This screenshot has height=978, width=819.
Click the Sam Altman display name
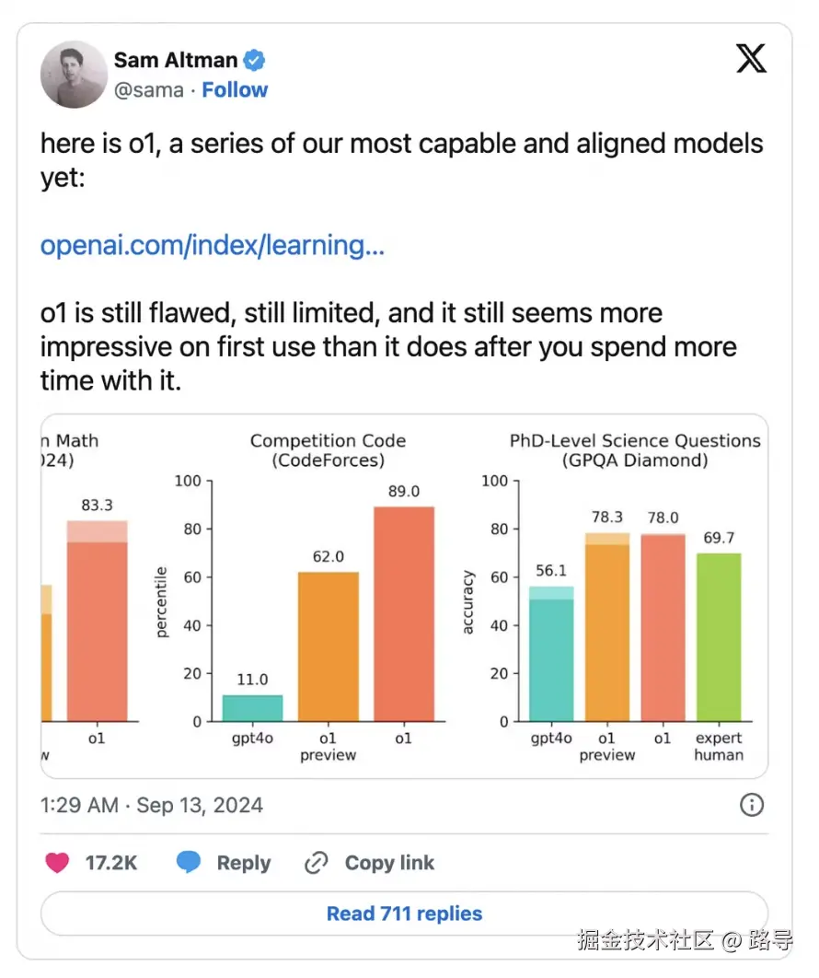point(176,61)
